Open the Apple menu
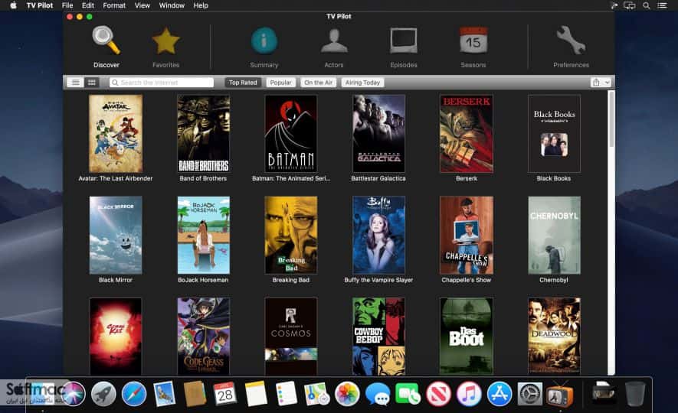The image size is (678, 413). [13, 5]
